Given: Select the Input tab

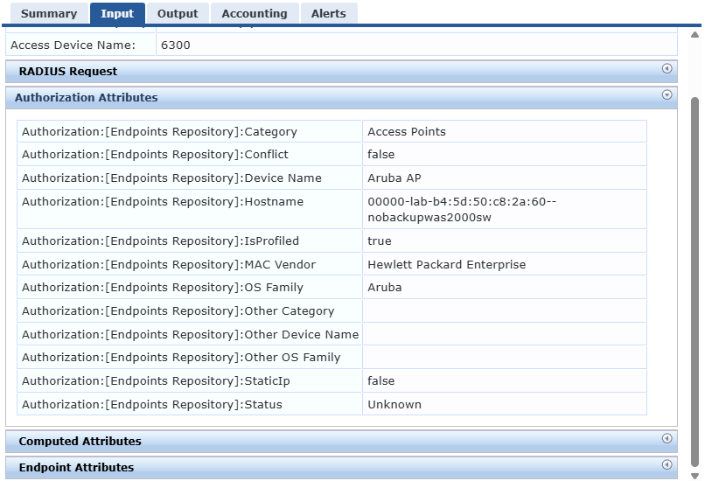Looking at the screenshot, I should [117, 13].
